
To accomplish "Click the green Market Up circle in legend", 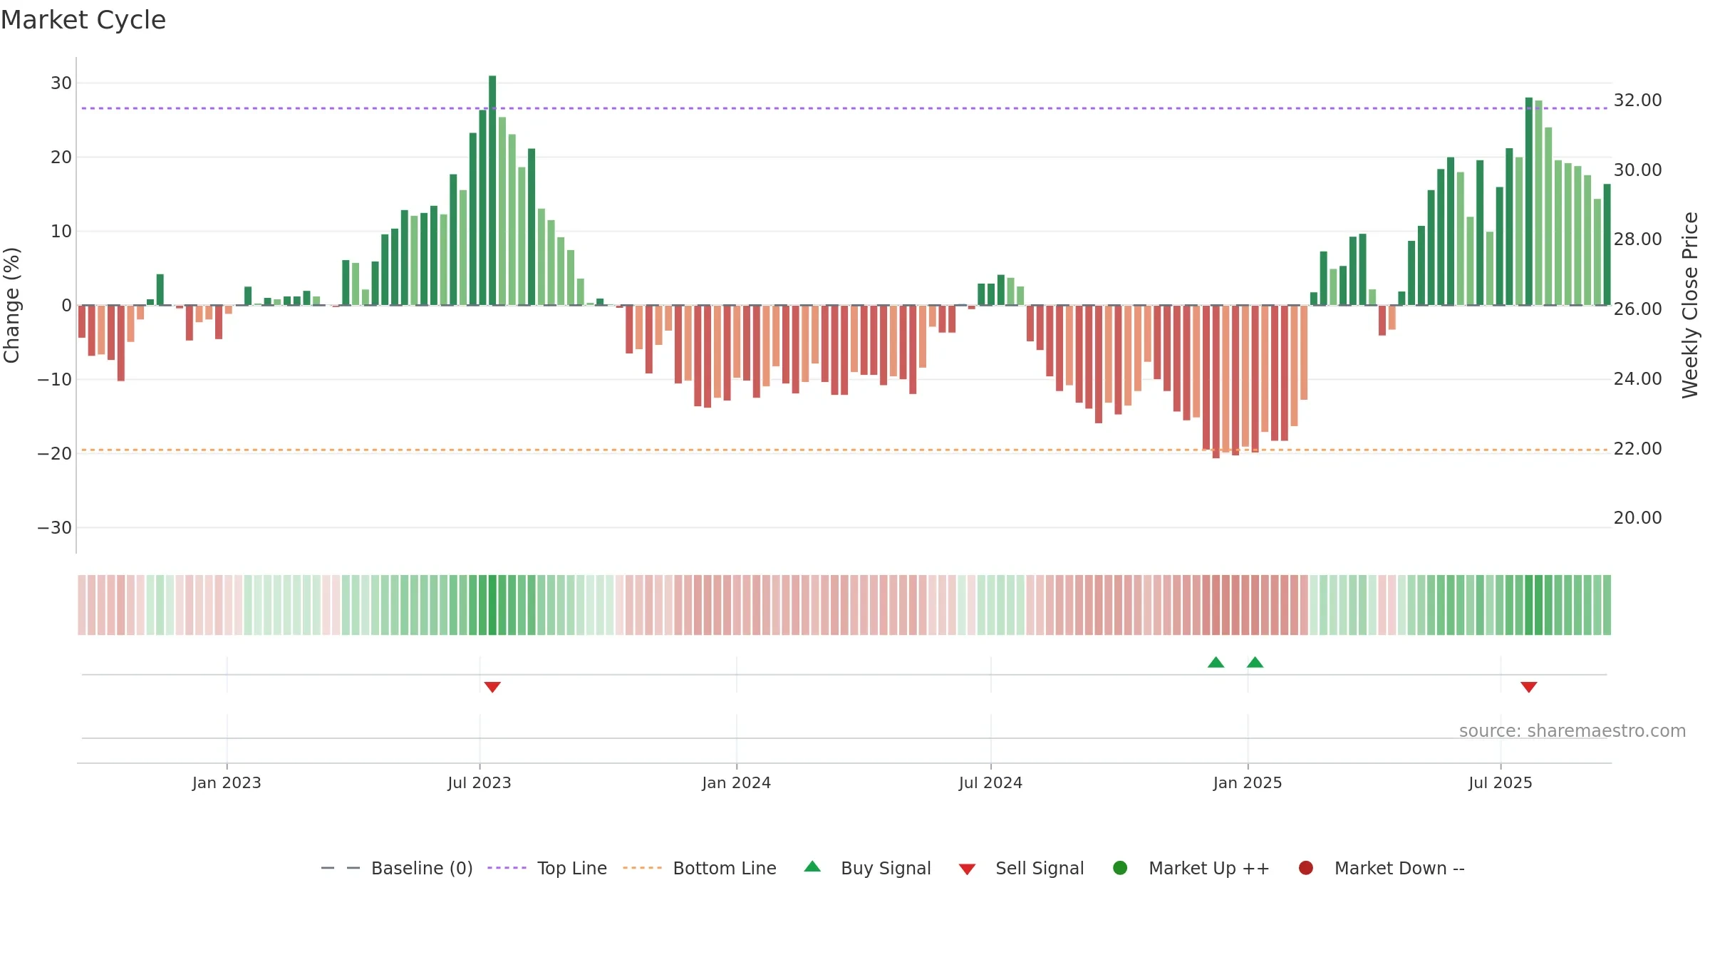I will [1120, 868].
